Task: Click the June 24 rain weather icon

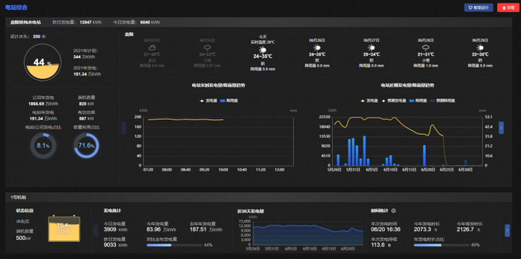Action: tap(208, 48)
